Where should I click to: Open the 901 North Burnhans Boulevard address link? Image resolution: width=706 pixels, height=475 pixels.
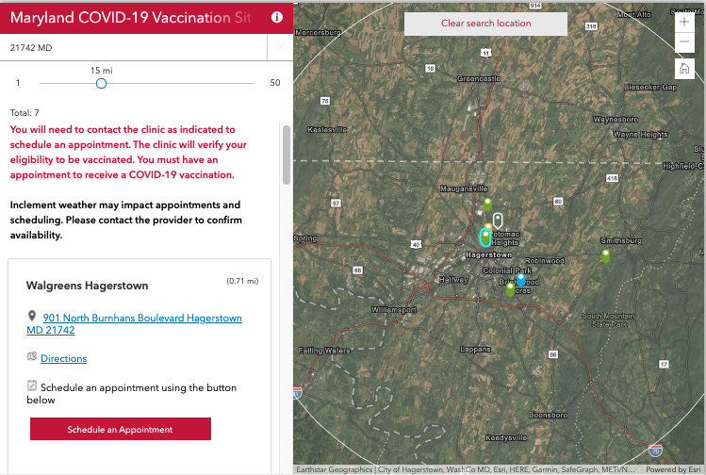point(135,323)
